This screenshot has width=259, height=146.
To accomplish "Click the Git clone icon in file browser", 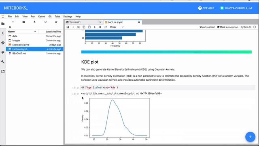I will click(x=56, y=22).
